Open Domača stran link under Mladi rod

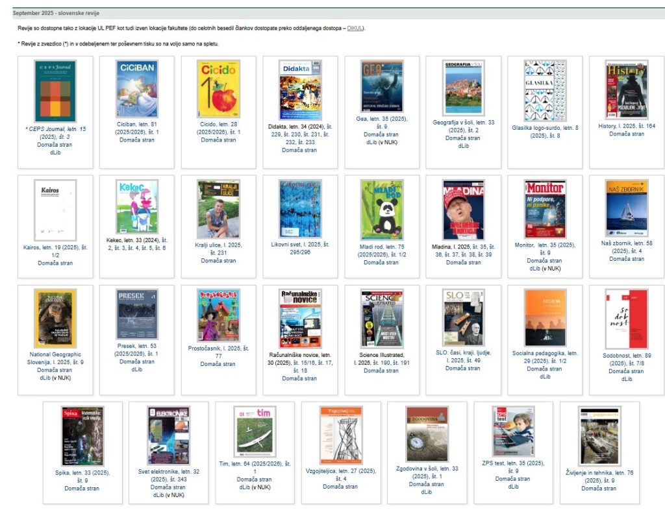[381, 262]
